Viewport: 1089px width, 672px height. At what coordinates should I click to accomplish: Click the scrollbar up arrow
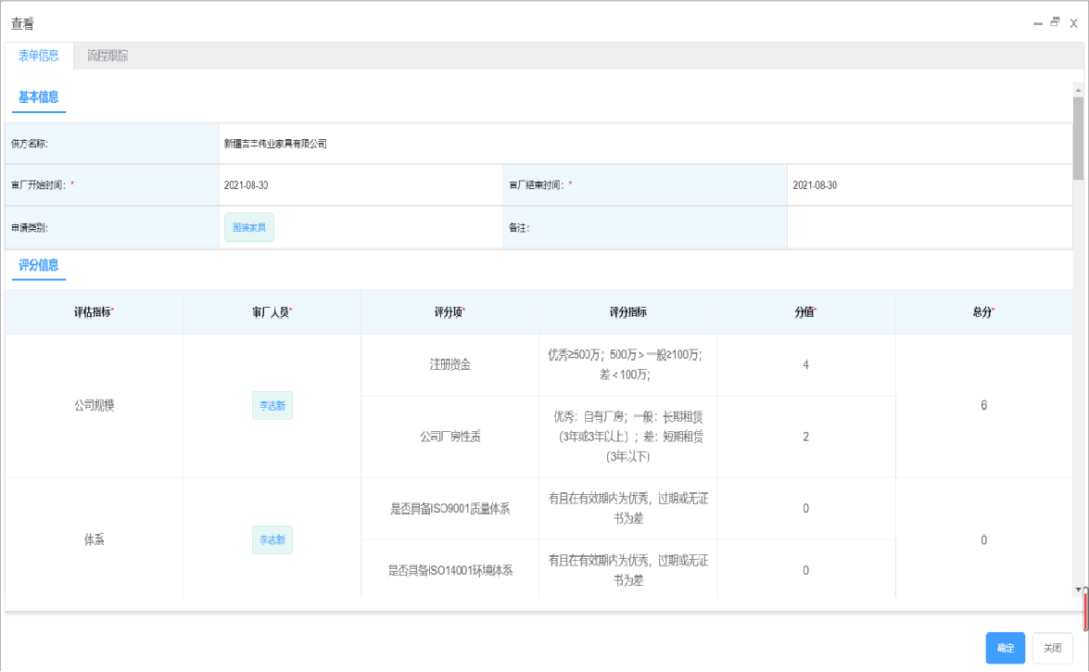click(x=1078, y=90)
